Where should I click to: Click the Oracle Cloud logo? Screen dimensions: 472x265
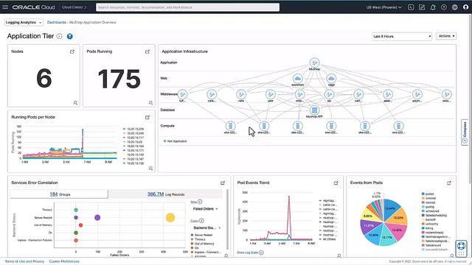tap(33, 7)
